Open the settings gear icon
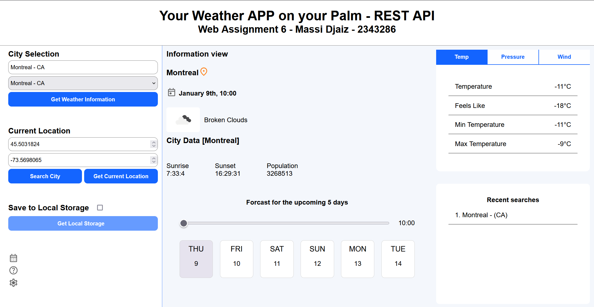594x307 pixels. (13, 283)
